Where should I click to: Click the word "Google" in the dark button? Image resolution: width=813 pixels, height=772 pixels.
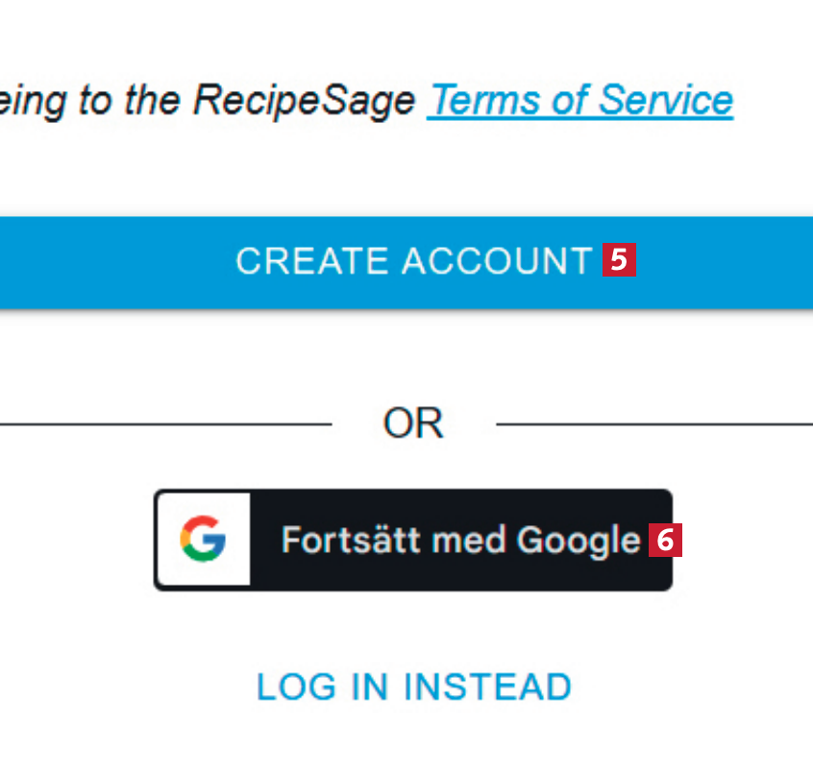579,541
